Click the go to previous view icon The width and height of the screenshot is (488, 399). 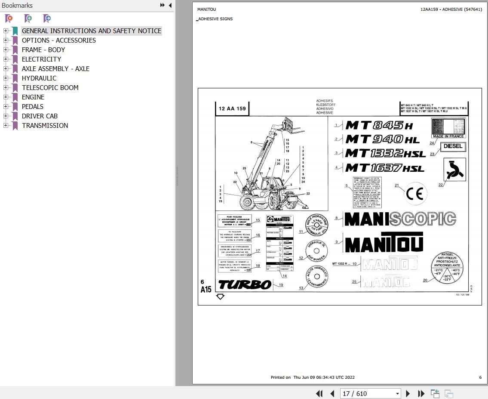(x=435, y=394)
